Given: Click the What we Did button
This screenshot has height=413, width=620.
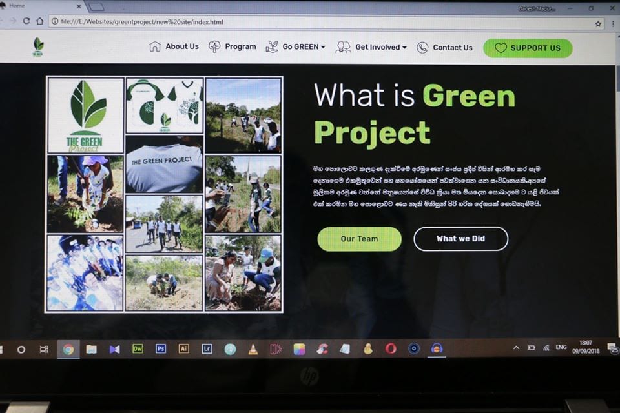Looking at the screenshot, I should click(x=460, y=239).
